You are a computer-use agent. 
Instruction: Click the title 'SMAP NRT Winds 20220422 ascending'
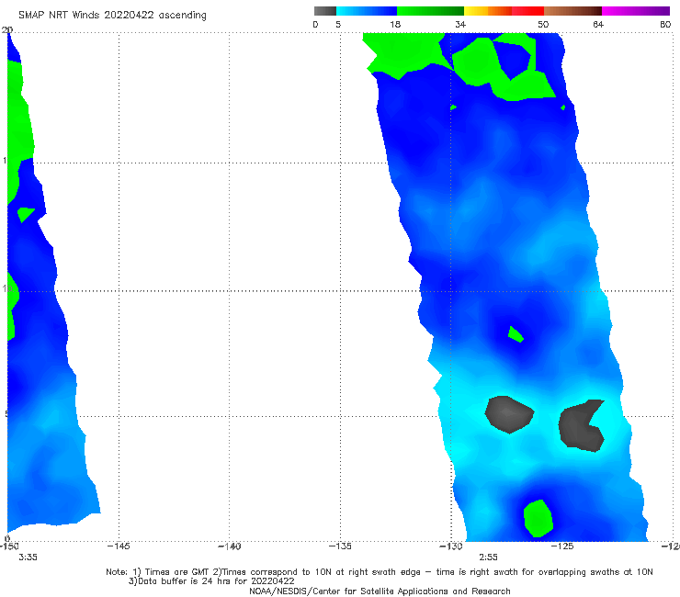tap(112, 15)
